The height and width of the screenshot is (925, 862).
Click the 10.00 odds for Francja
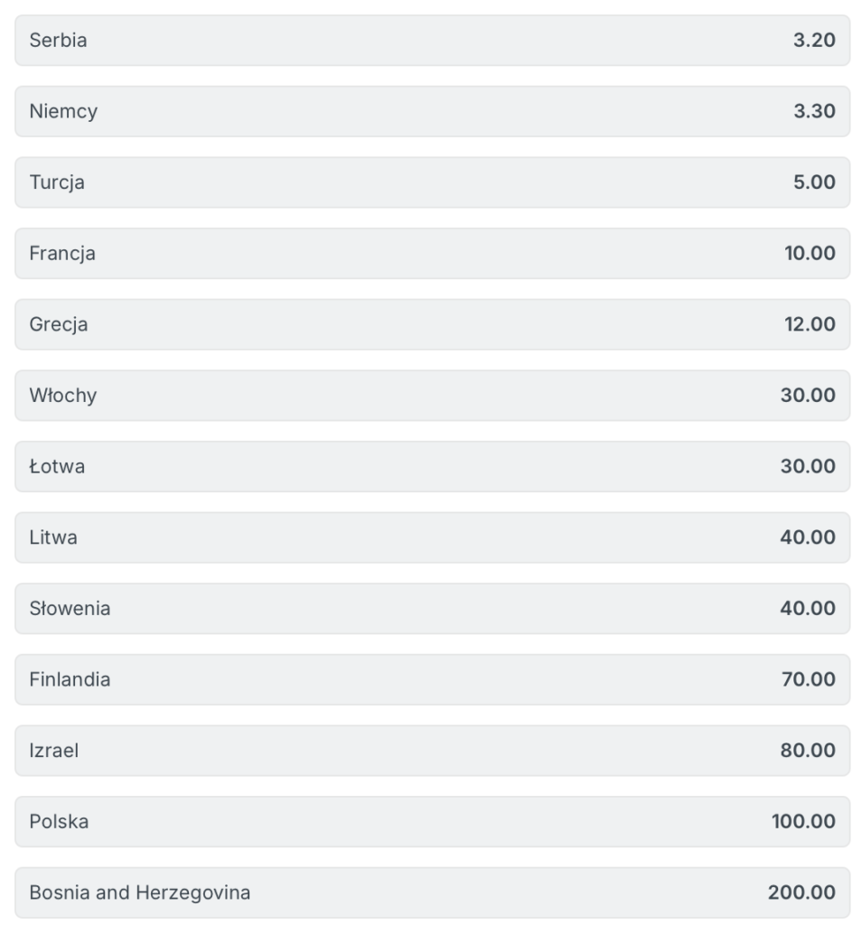(810, 253)
